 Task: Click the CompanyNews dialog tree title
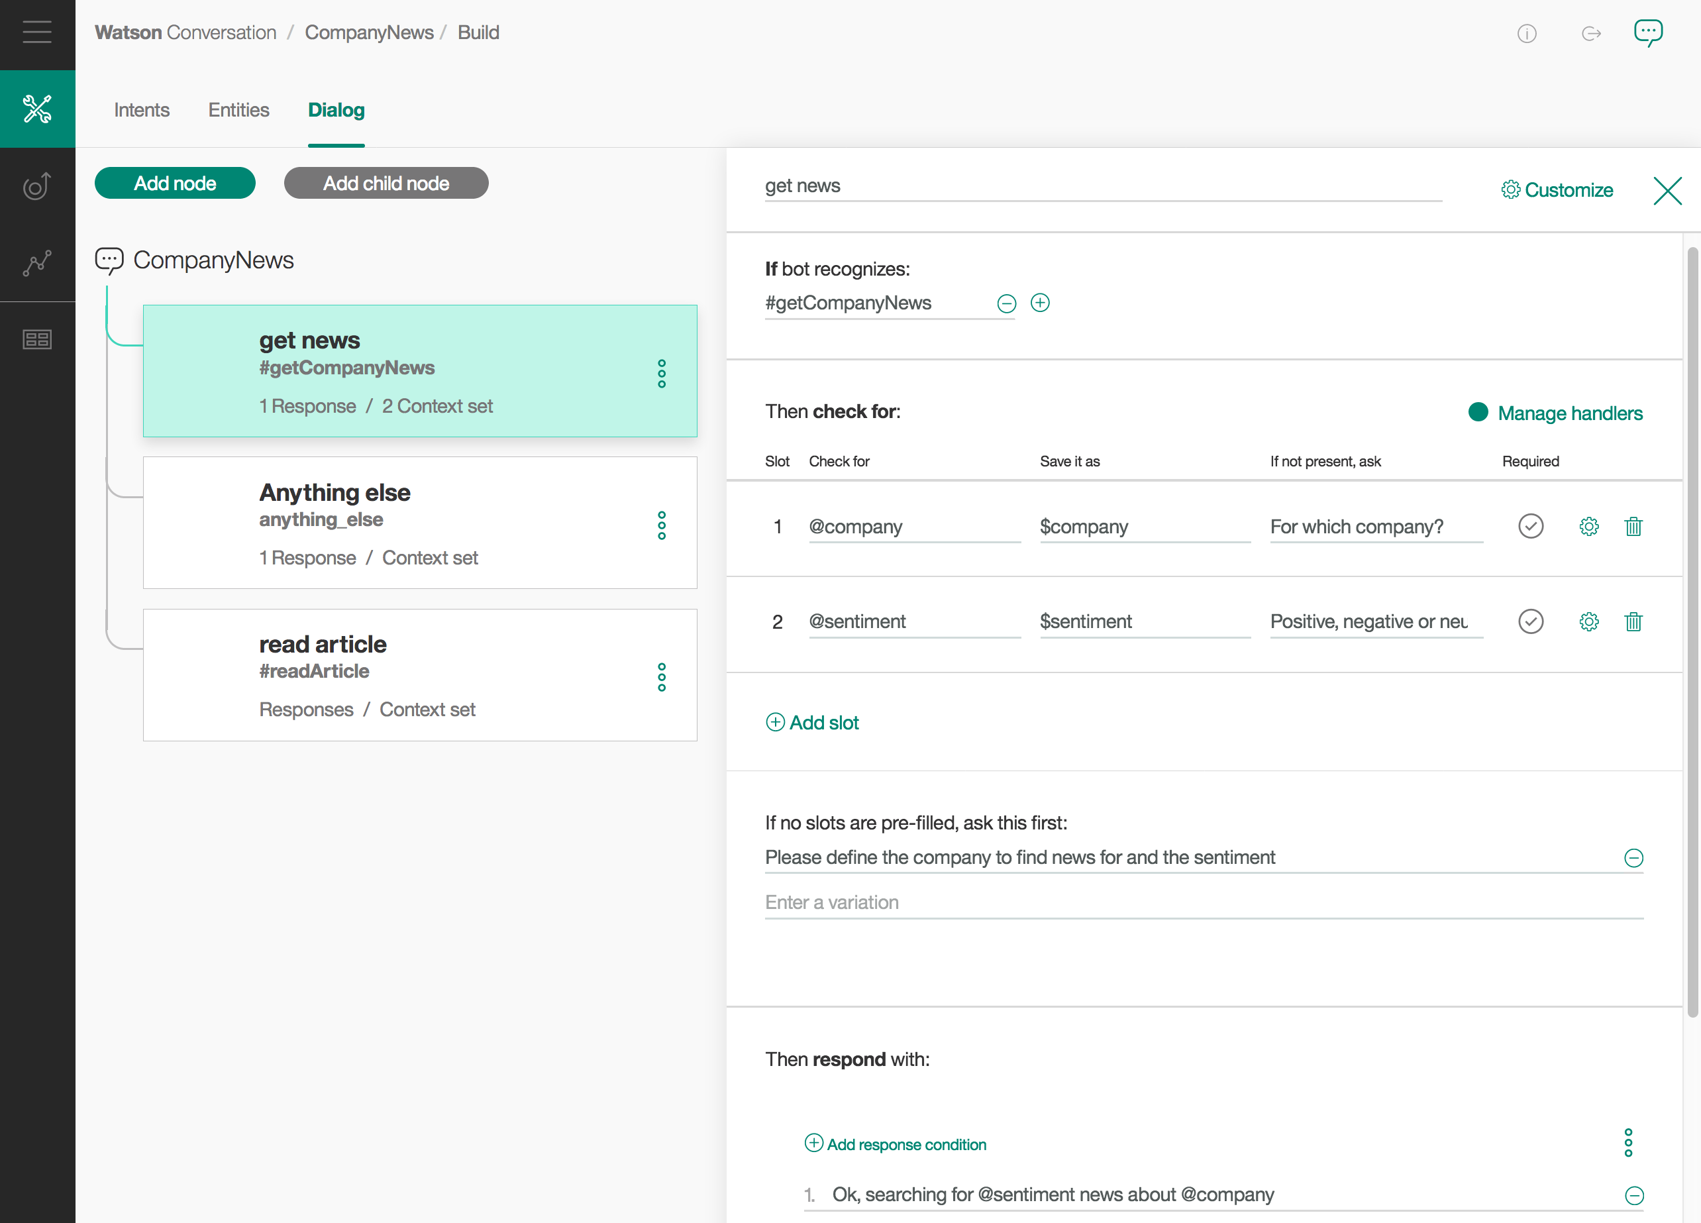pos(214,260)
